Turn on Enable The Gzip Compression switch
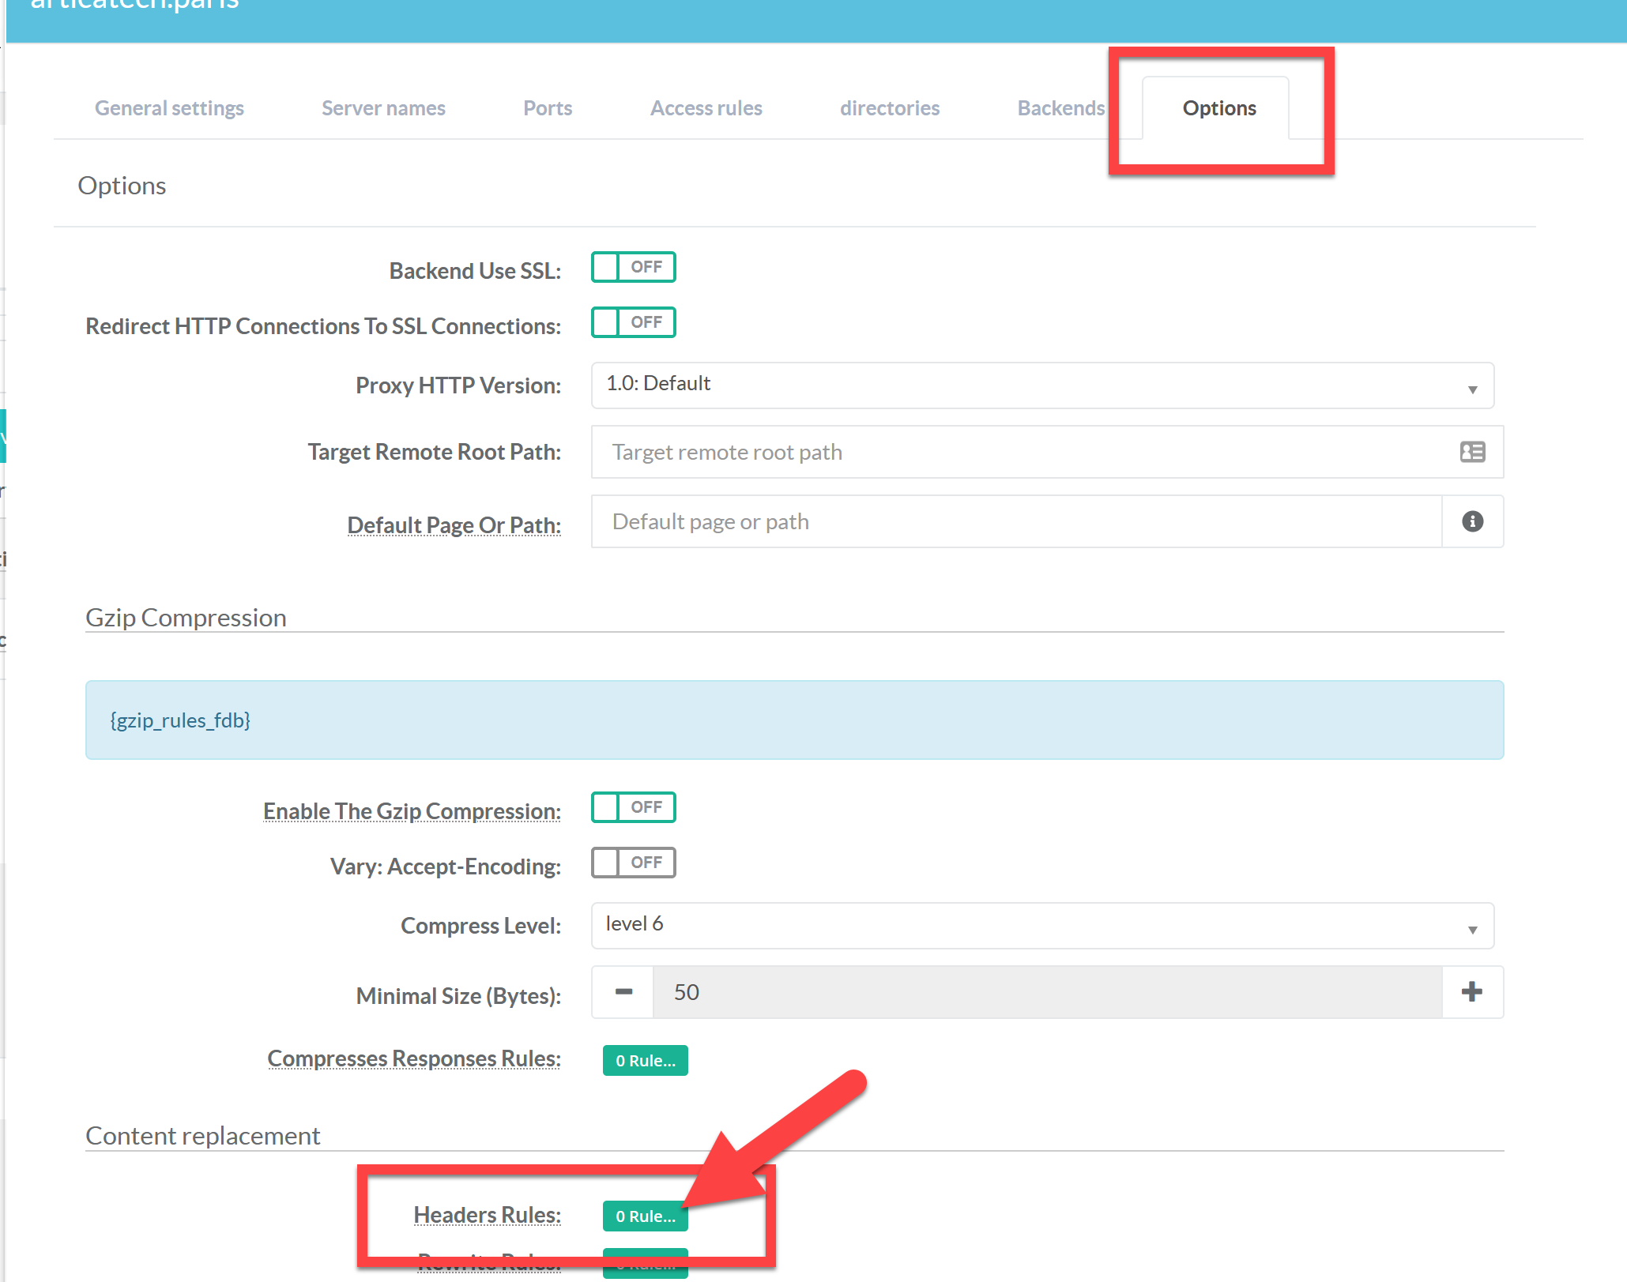 (633, 808)
